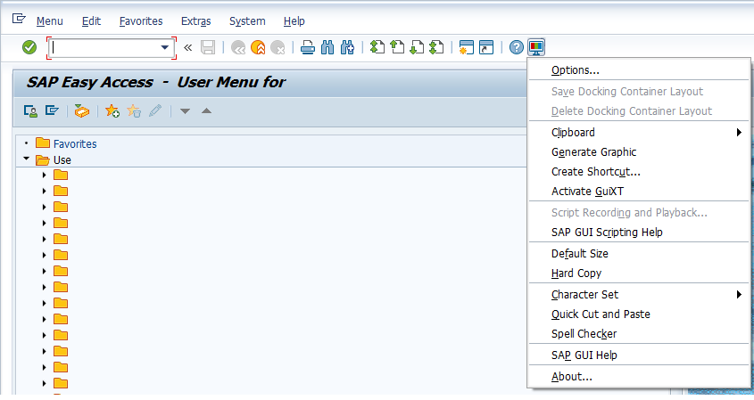Image resolution: width=754 pixels, height=400 pixels.
Task: Open the System menu in menu bar
Action: 247,20
